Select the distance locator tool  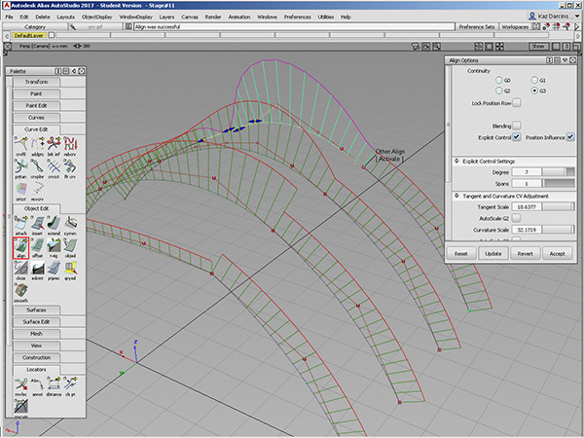coord(54,386)
